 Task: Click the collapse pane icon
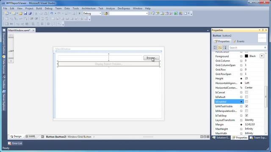tap(208, 137)
